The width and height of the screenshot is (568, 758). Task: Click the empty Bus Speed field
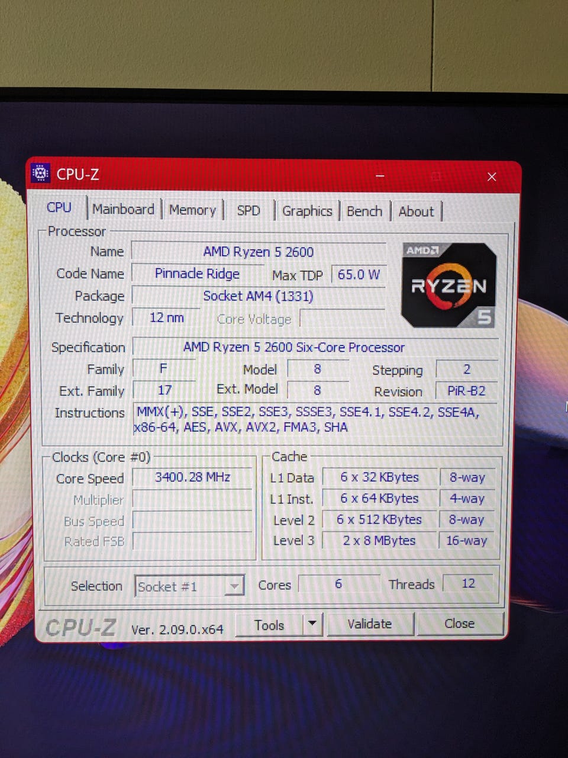tap(192, 521)
